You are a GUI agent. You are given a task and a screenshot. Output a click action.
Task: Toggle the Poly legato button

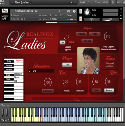pyautogui.click(x=95, y=34)
